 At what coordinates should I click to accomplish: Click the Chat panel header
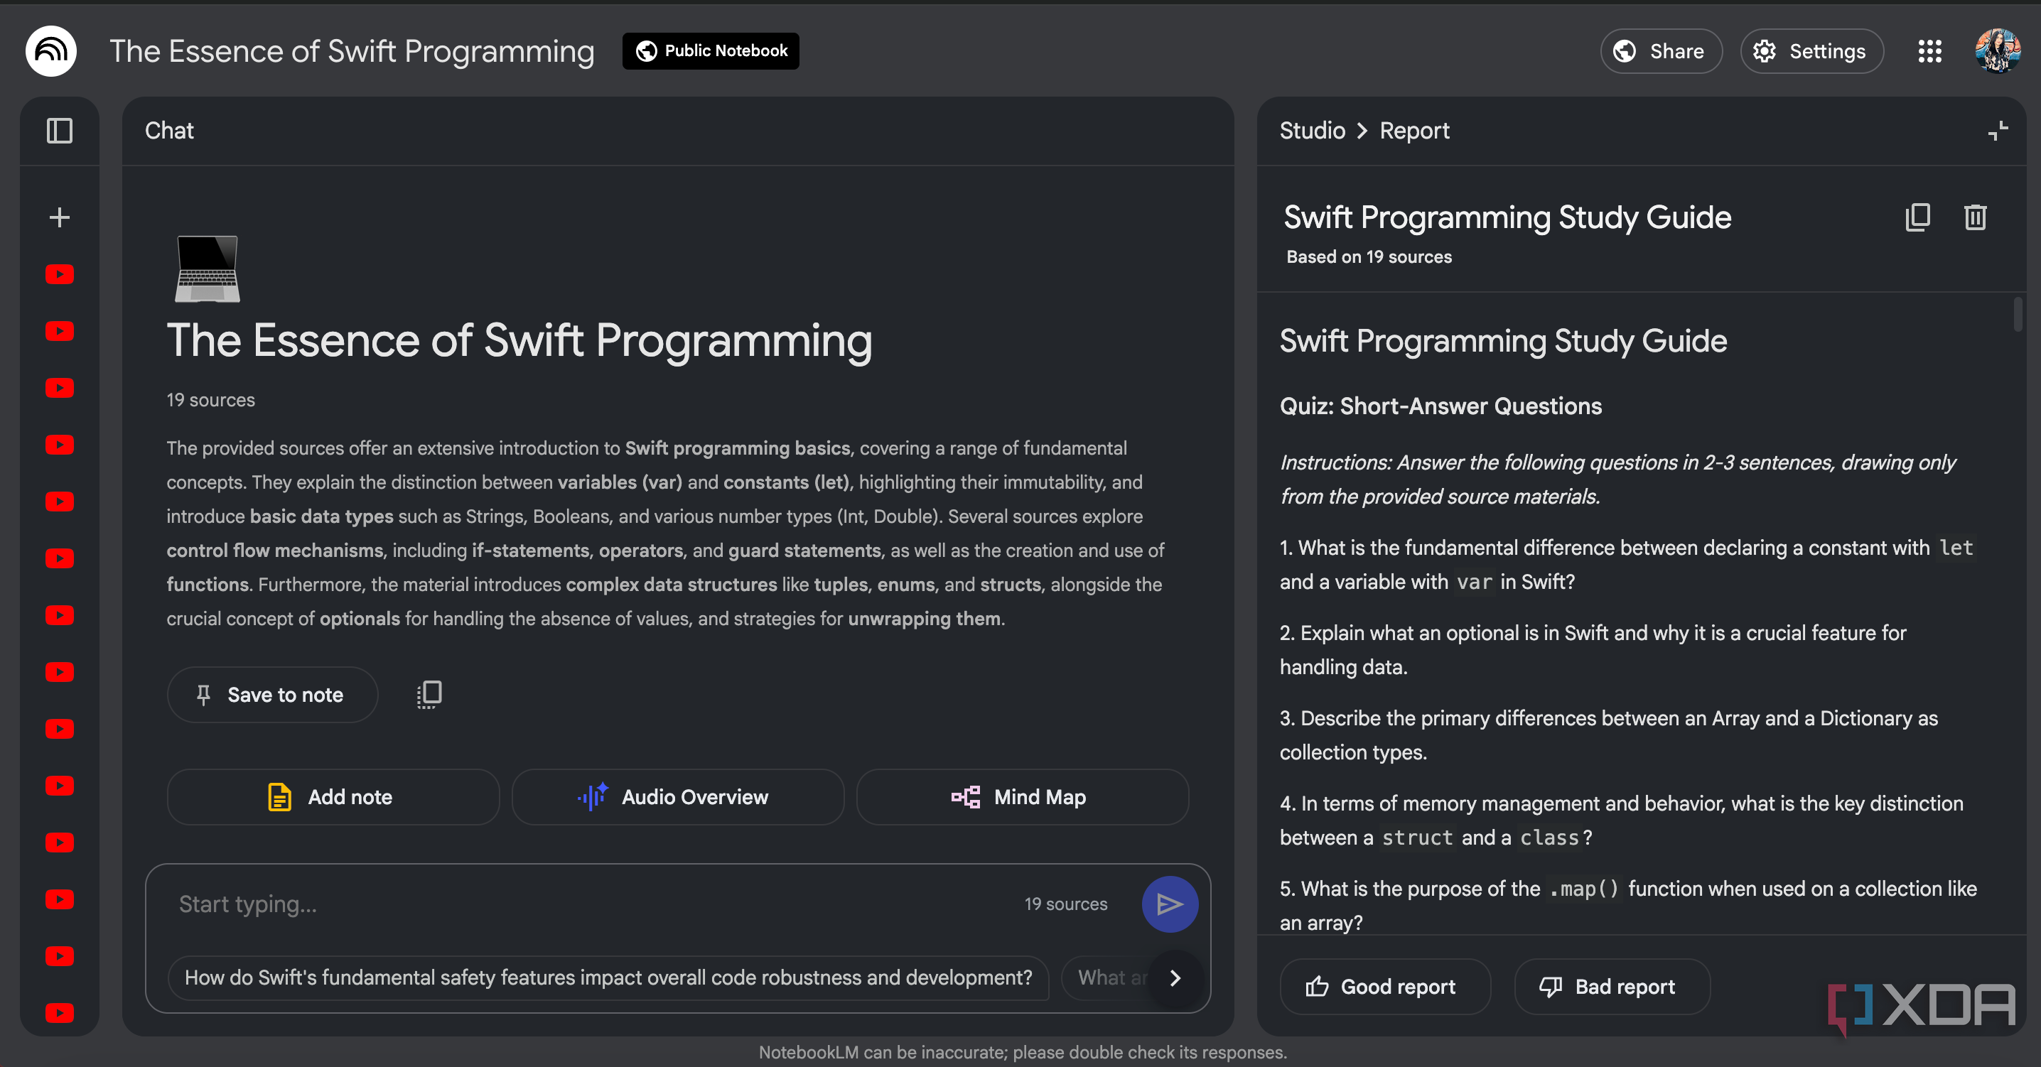tap(168, 131)
